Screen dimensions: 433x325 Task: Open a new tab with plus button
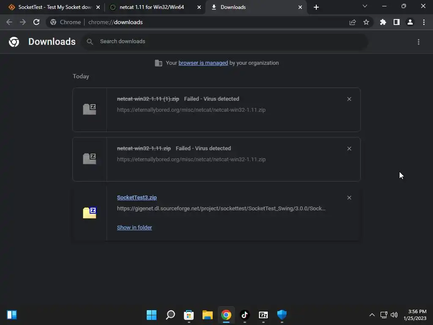click(x=316, y=7)
